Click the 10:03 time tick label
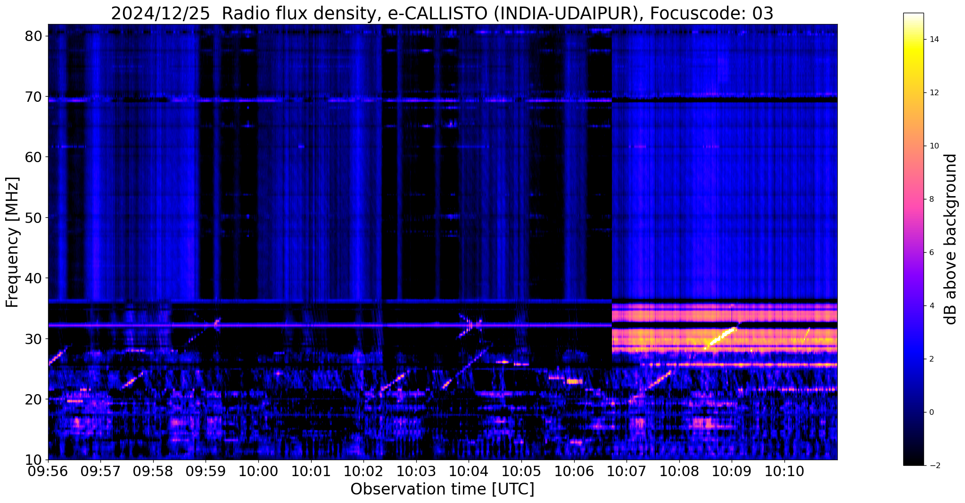This screenshot has height=503, width=965. [x=416, y=471]
